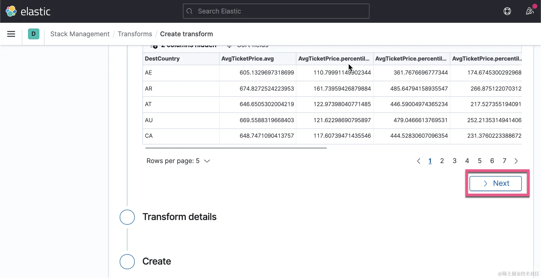The width and height of the screenshot is (541, 278).
Task: Click the Elastic logo
Action: pyautogui.click(x=28, y=11)
